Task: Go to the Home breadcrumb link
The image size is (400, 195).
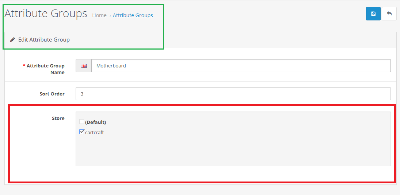Action: pyautogui.click(x=99, y=15)
